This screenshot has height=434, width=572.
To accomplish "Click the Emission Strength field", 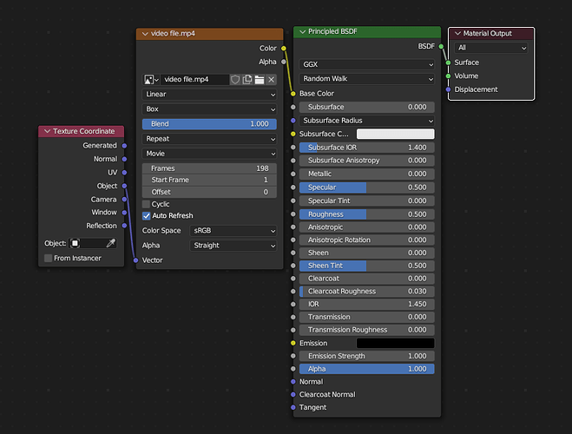I will point(367,356).
